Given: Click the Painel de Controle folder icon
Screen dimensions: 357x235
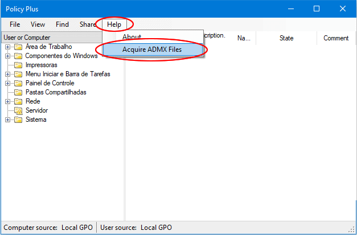Looking at the screenshot, I should [18, 83].
